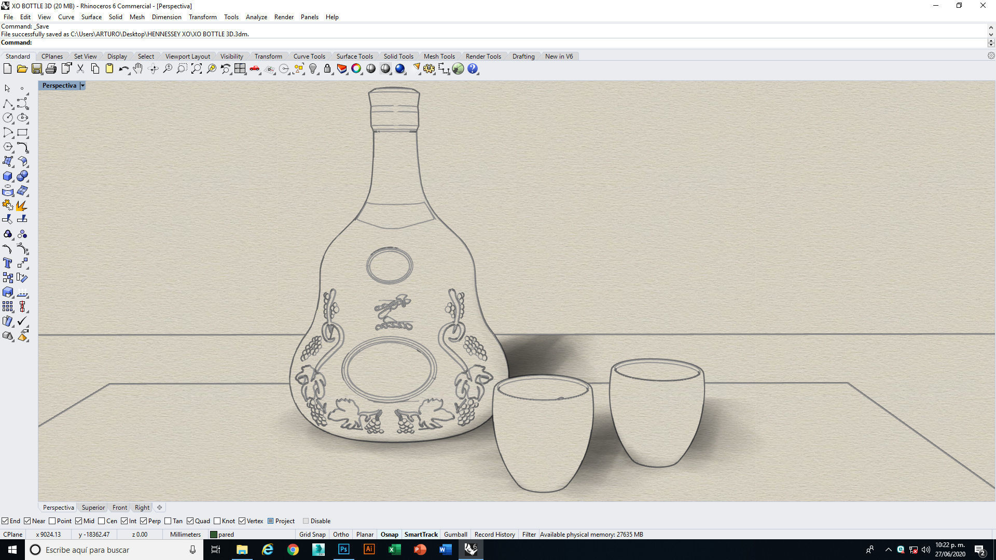Check the Disable osnap checkbox
The image size is (996, 560).
click(306, 521)
